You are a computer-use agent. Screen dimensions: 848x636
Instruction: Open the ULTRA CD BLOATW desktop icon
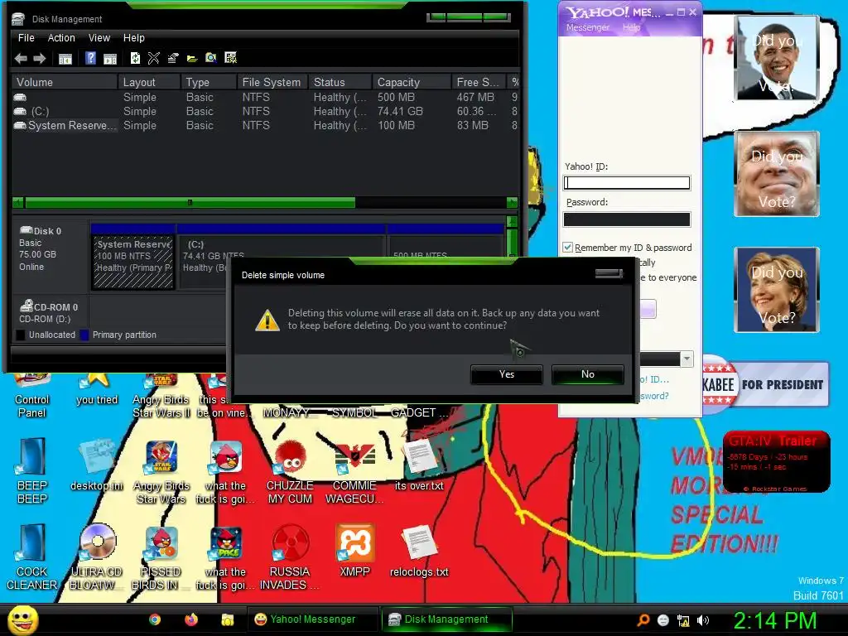click(96, 557)
